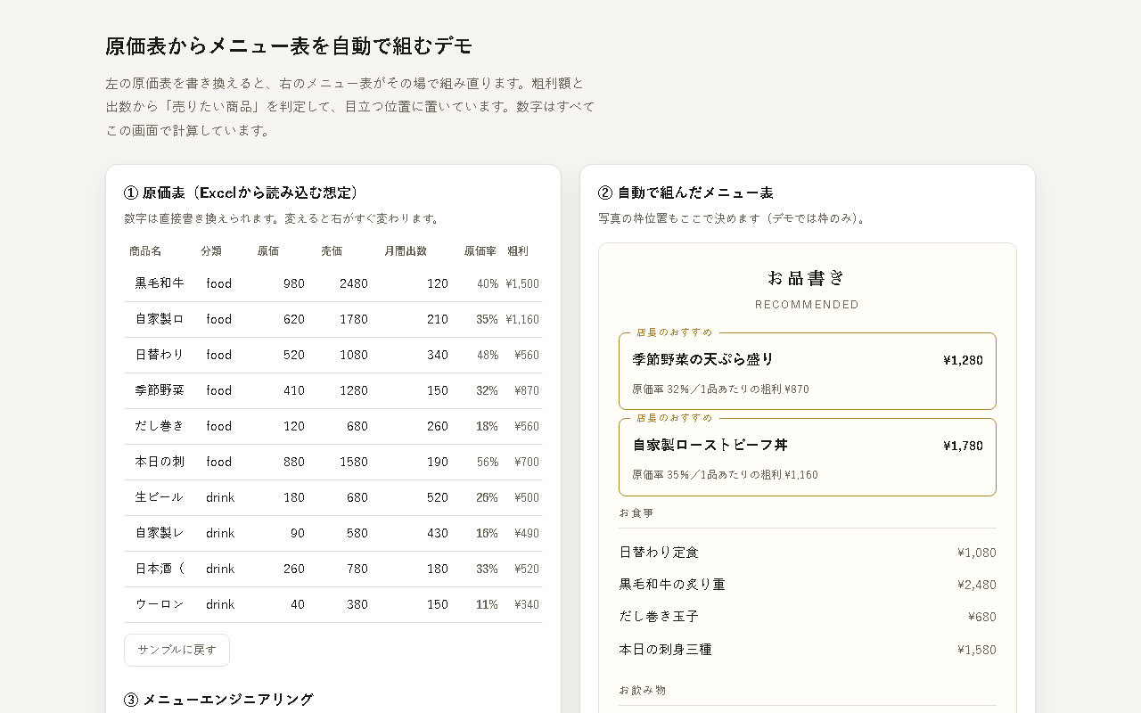This screenshot has width=1141, height=713.
Task: Click the 原価 field showing 880
Action: pyautogui.click(x=283, y=462)
